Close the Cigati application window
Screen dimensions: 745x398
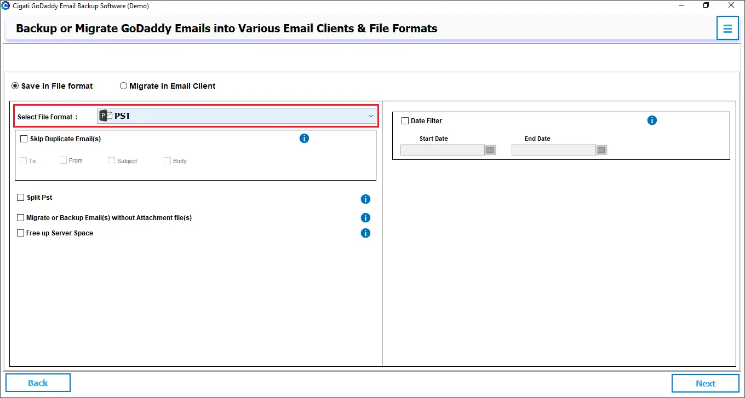coord(732,5)
